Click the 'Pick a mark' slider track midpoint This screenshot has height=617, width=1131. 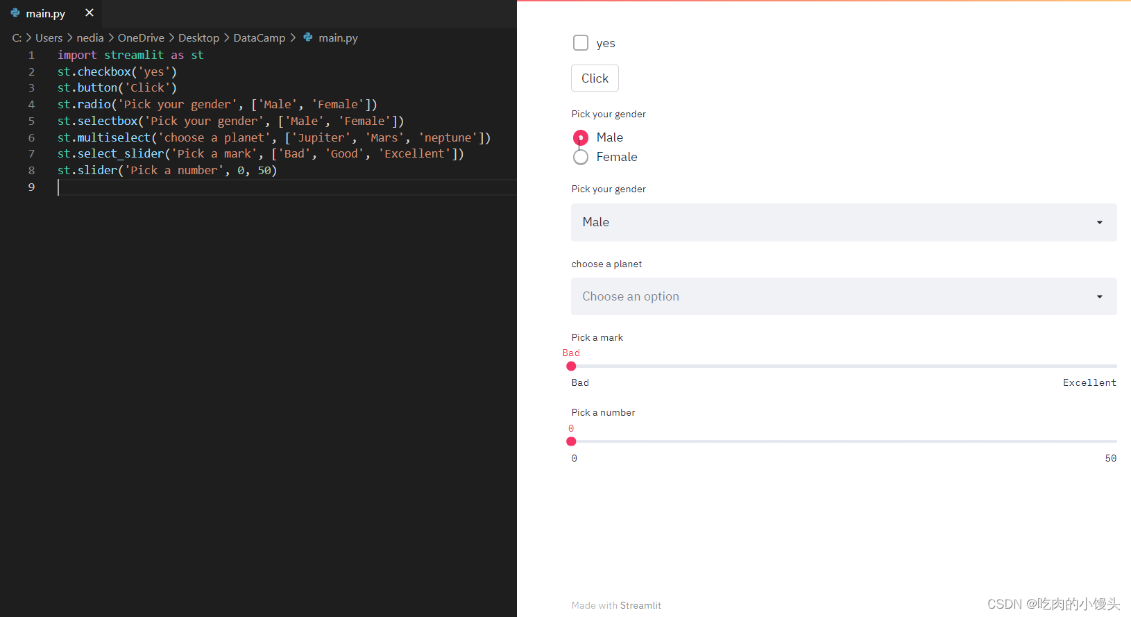click(x=844, y=366)
